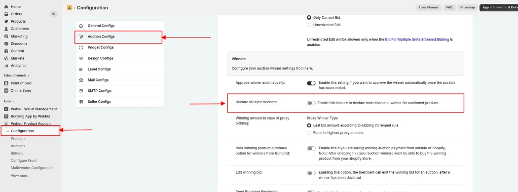
Task: Expand the Sales channels section chevron
Action: [29, 76]
